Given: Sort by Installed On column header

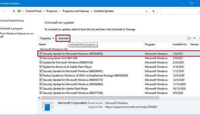Looking at the screenshot, I should coord(179,44).
